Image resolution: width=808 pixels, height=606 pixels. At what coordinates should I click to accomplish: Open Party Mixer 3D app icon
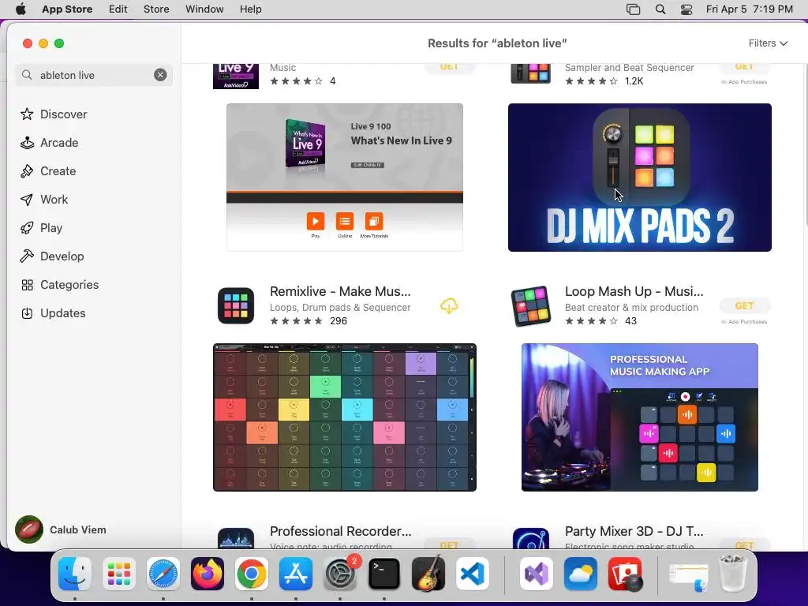click(531, 538)
